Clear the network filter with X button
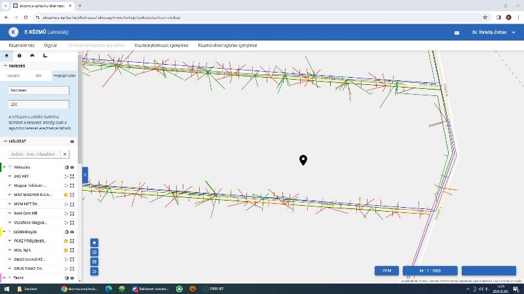Image resolution: width=524 pixels, height=294 pixels. (x=65, y=154)
